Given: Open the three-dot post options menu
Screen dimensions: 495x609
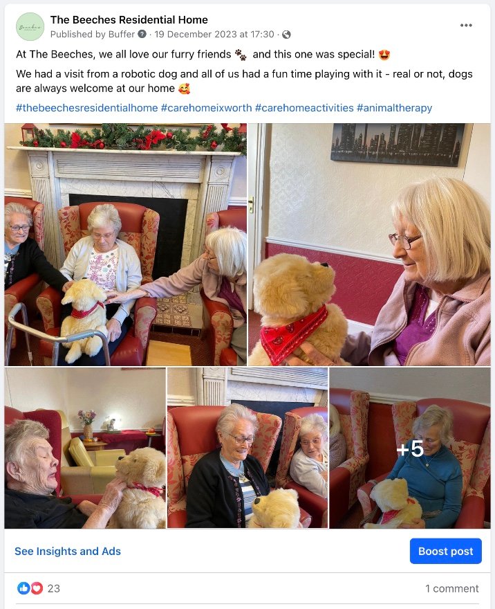Looking at the screenshot, I should click(x=466, y=25).
